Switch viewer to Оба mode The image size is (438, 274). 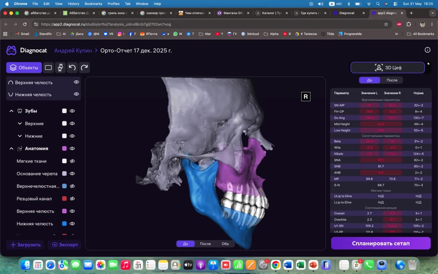tap(225, 244)
